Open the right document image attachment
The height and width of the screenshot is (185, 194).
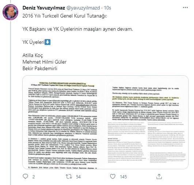click(147, 122)
